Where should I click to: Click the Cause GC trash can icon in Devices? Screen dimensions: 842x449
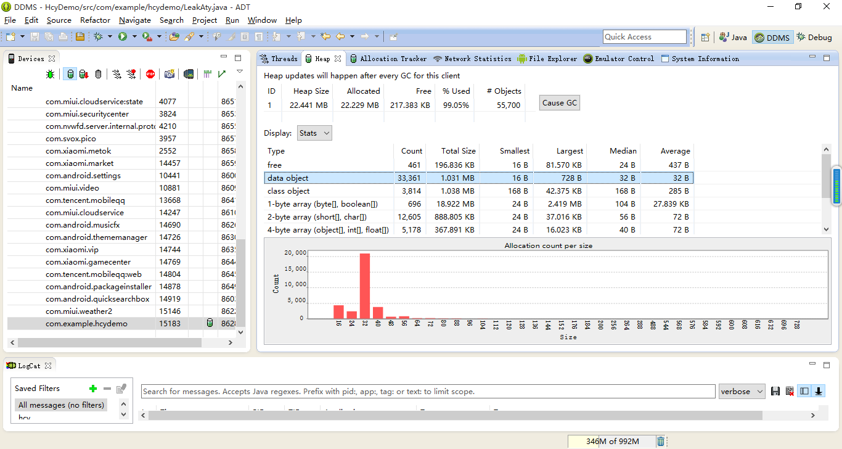point(98,75)
